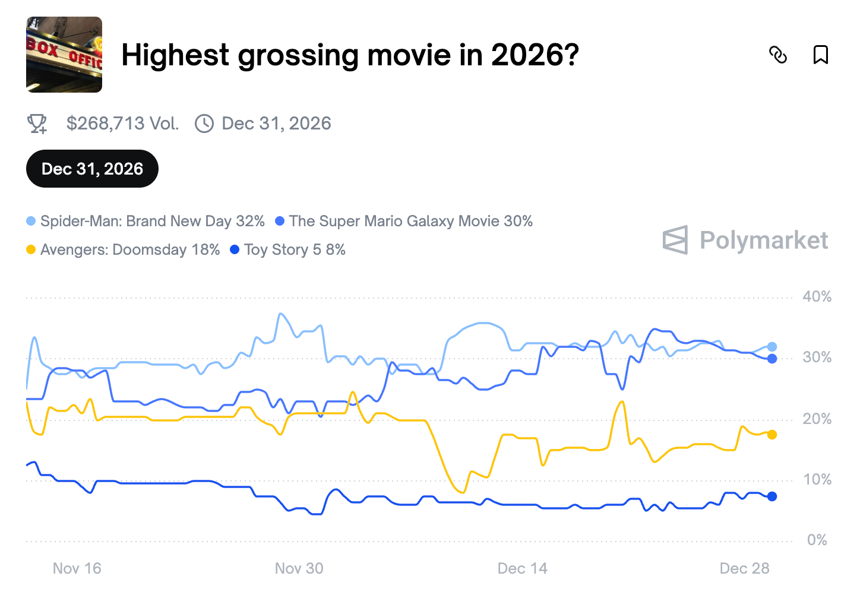Image resolution: width=860 pixels, height=595 pixels.
Task: Select Spider-Man: Brand New Day 32% legend label
Action: pos(152,221)
